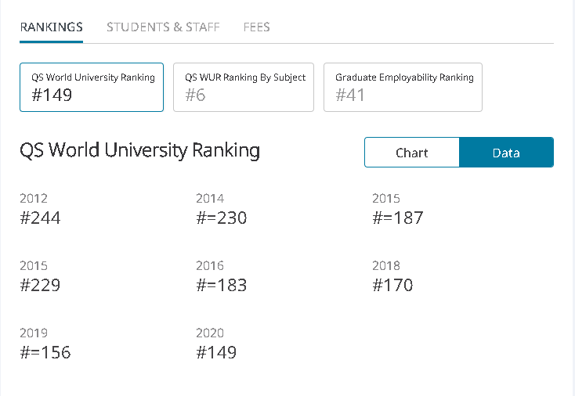Click the 2012 year label

pyautogui.click(x=34, y=199)
